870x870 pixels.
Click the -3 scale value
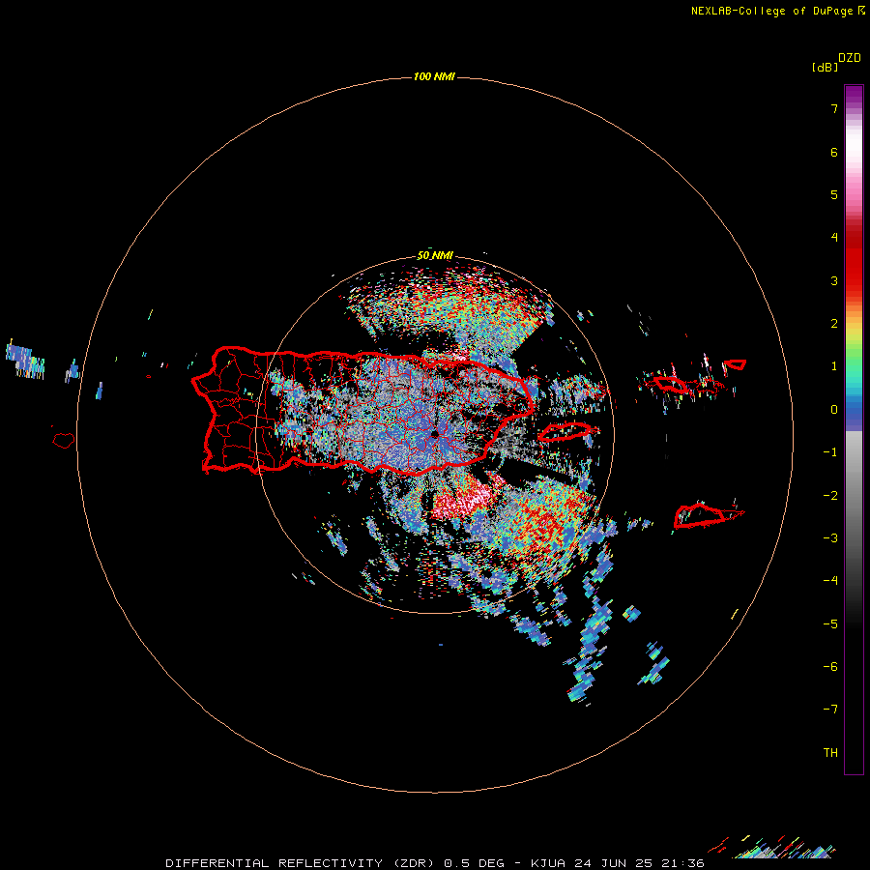(830, 538)
